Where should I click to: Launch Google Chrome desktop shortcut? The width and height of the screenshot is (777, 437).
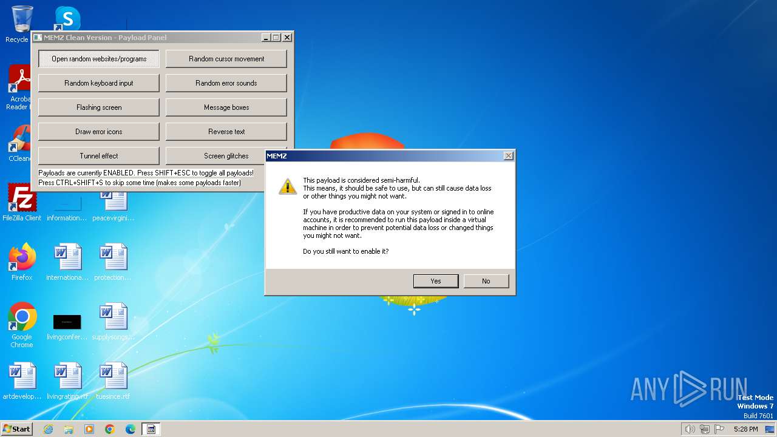(x=22, y=325)
